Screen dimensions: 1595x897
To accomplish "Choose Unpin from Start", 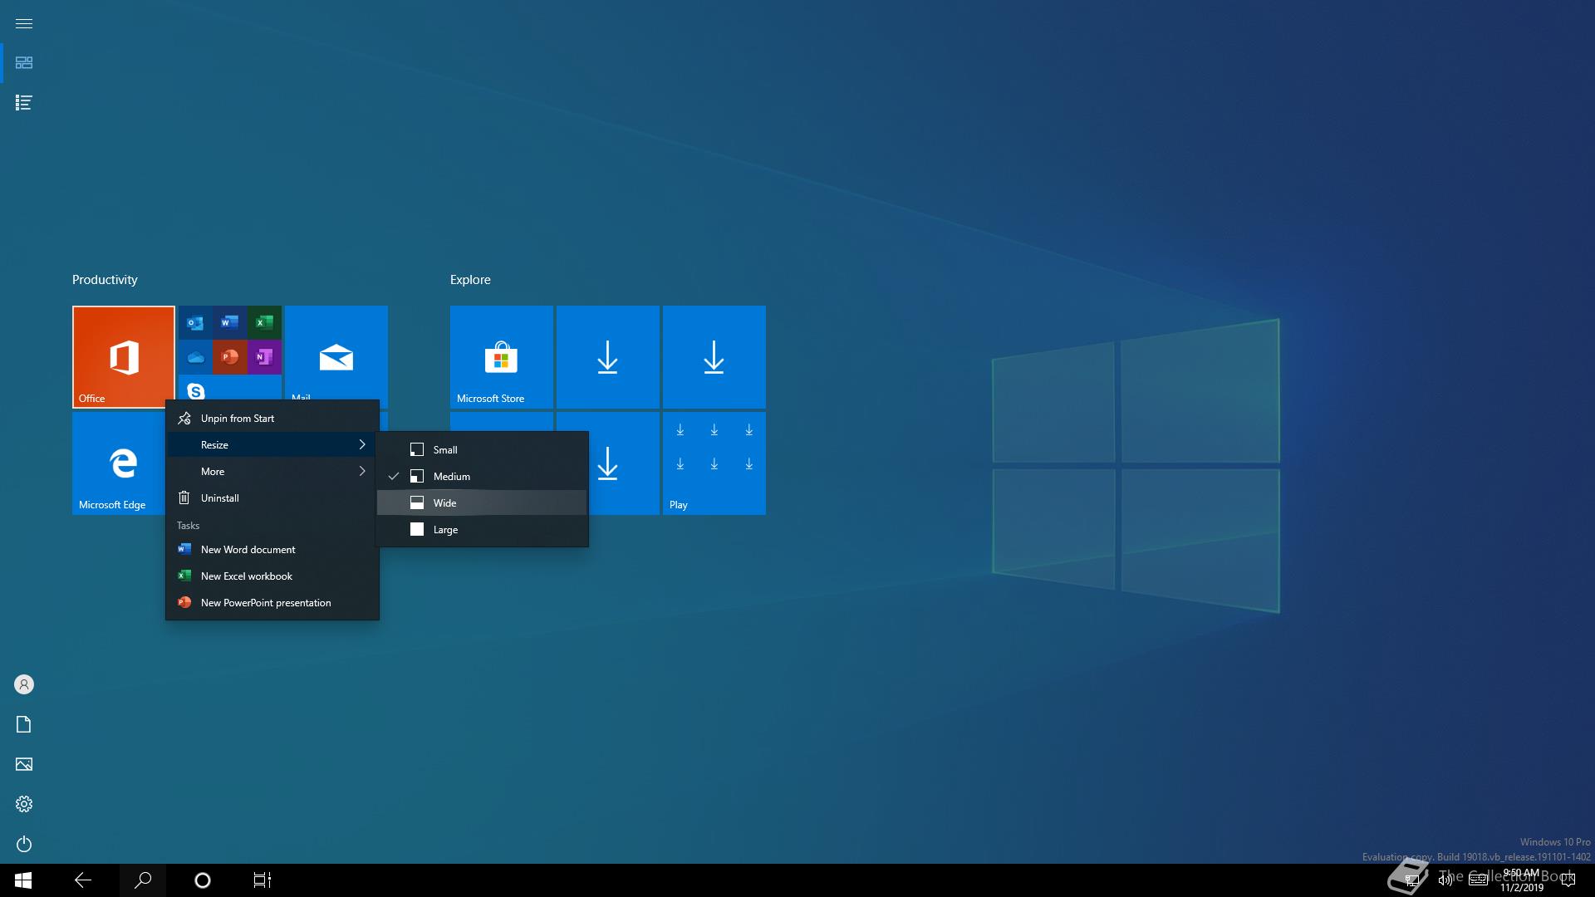I will [272, 419].
